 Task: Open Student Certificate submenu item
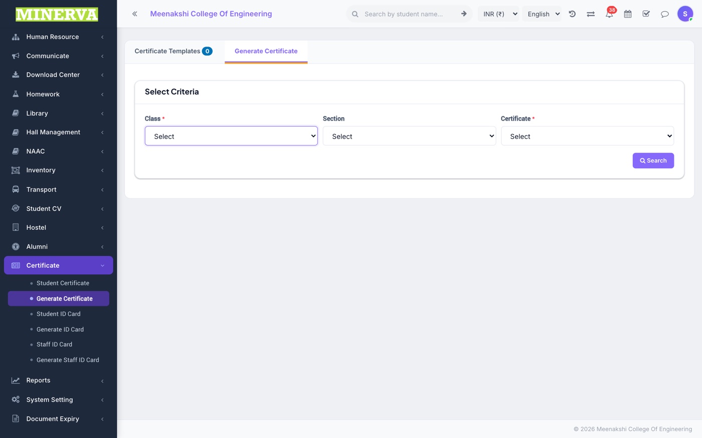click(x=63, y=283)
